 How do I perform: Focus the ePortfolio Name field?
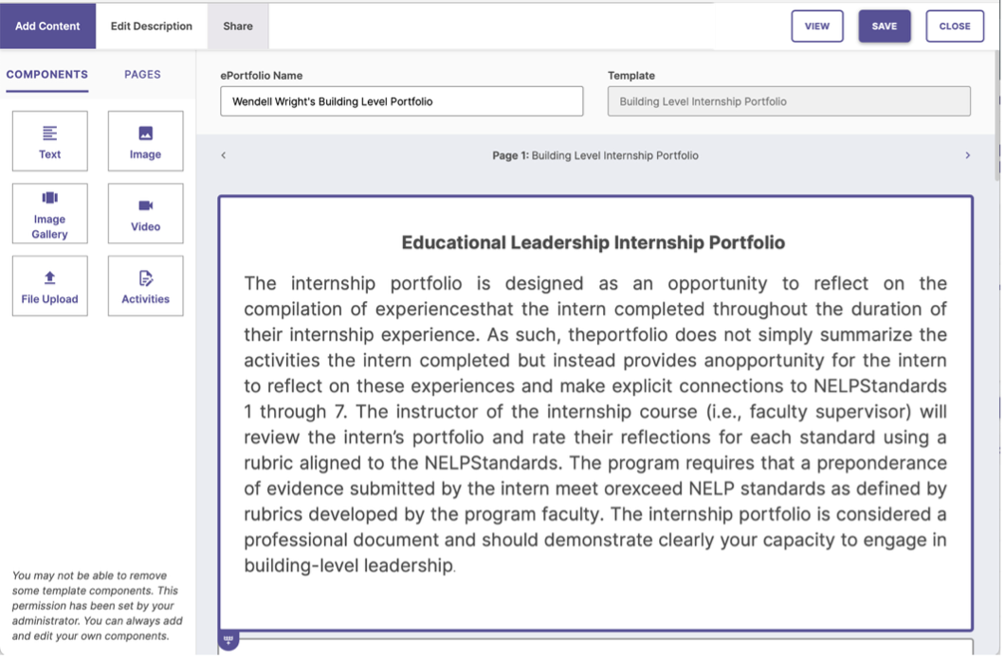[x=401, y=101]
